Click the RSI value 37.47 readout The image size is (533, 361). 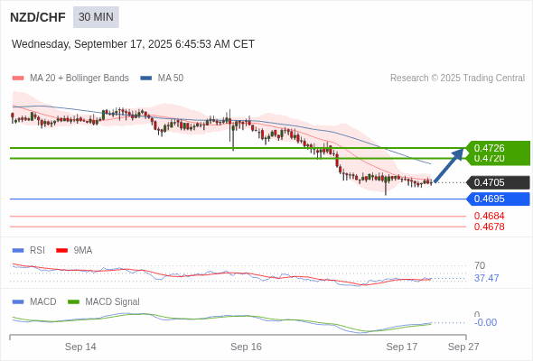486,278
